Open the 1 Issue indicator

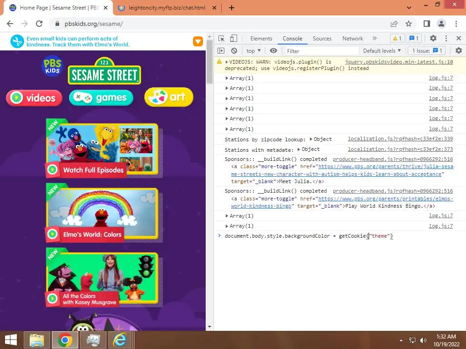point(427,51)
